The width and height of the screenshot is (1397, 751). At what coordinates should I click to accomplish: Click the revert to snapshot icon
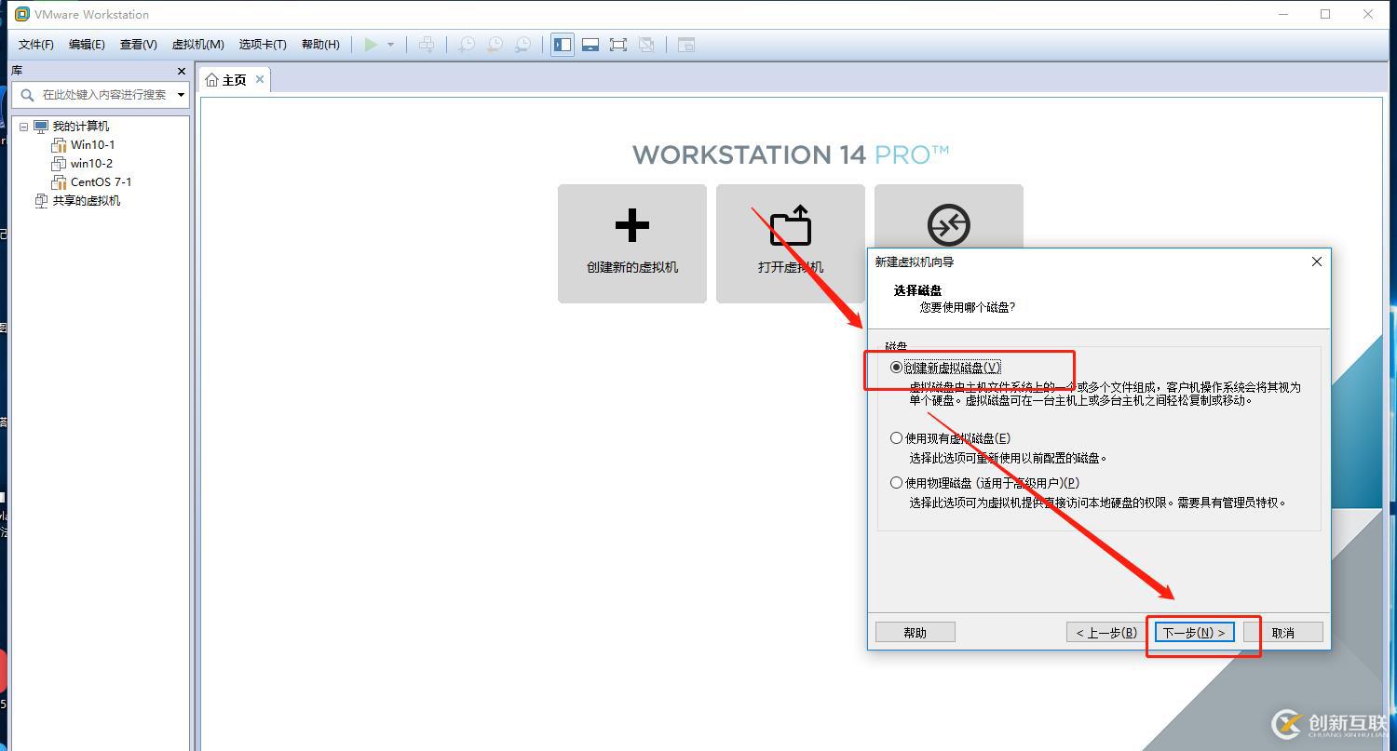tap(495, 45)
